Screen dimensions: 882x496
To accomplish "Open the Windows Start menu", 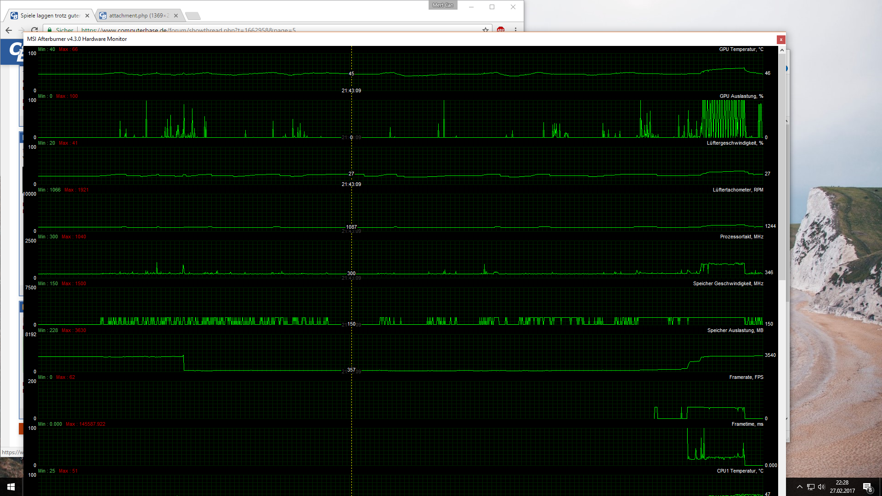I will [x=11, y=487].
